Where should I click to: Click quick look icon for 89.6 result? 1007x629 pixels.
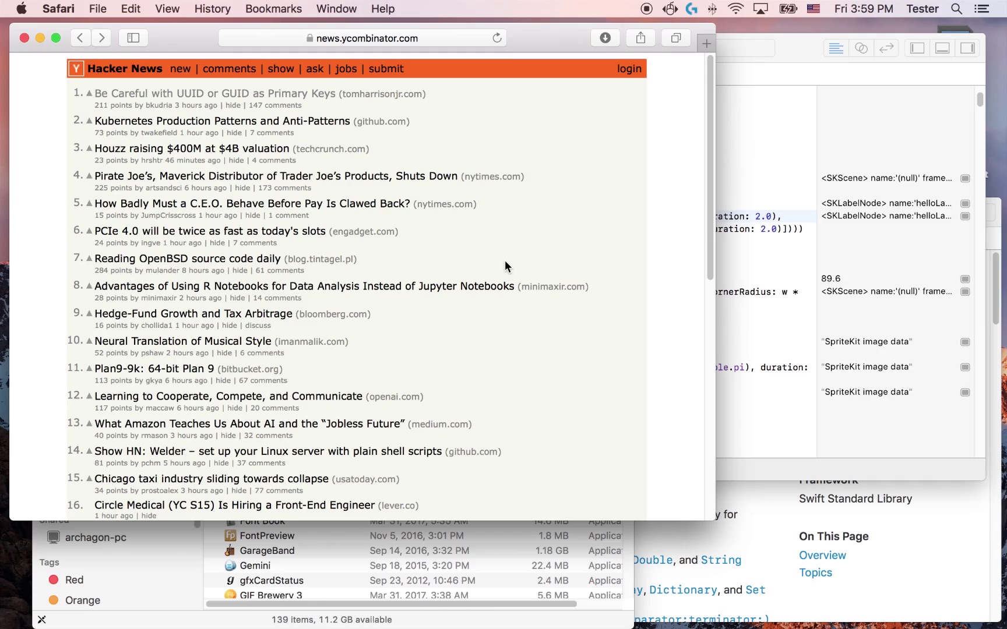(965, 279)
